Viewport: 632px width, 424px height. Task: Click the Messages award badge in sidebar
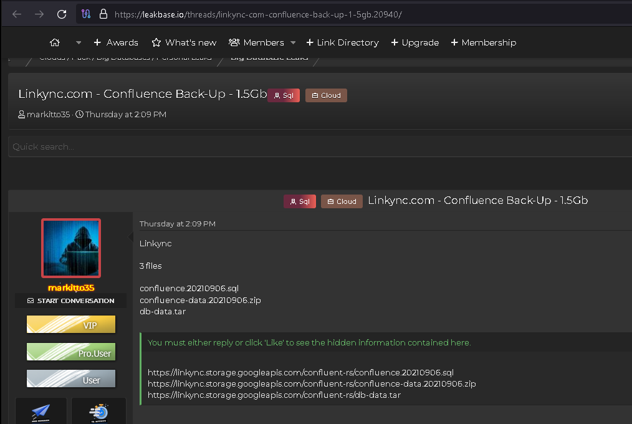click(x=41, y=412)
